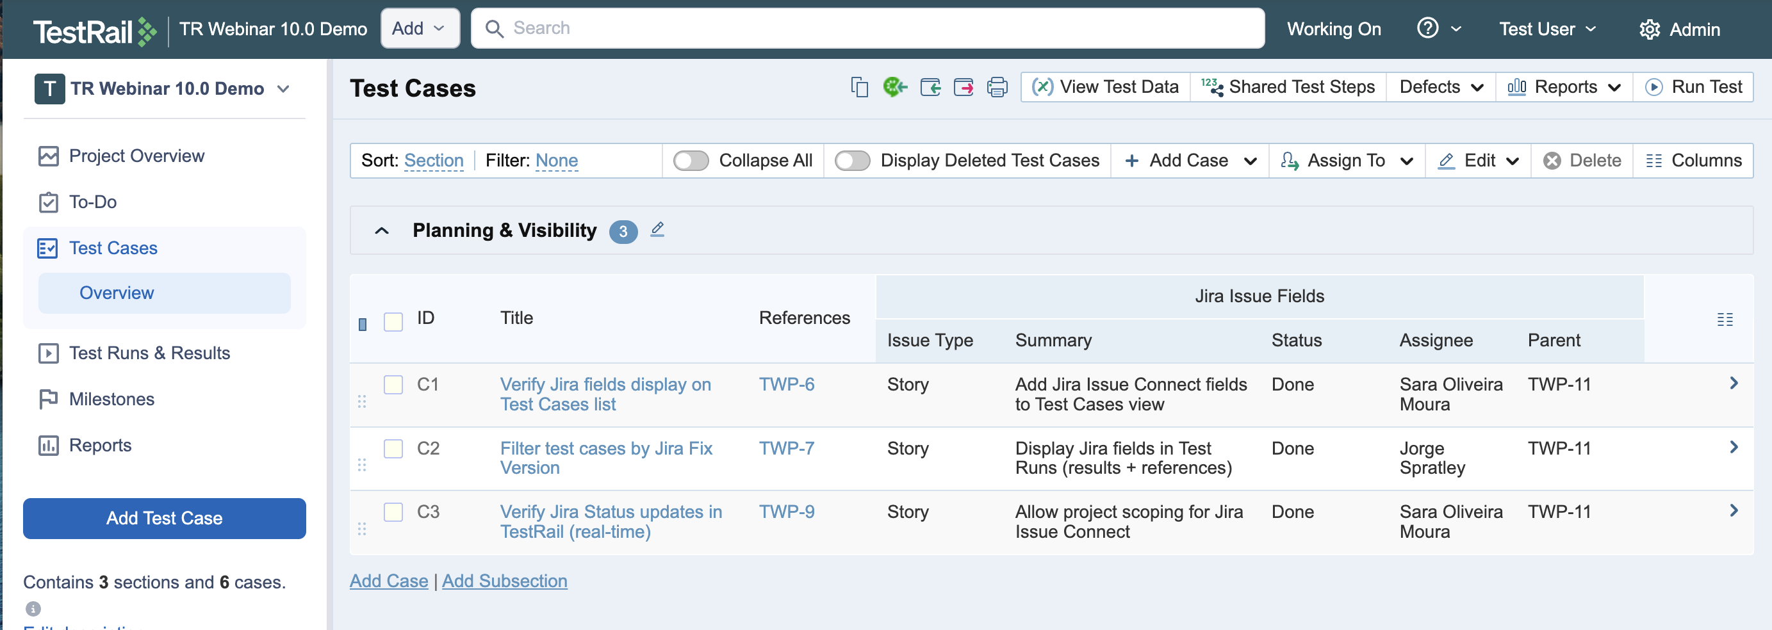Click the print icon in toolbar

coord(997,87)
